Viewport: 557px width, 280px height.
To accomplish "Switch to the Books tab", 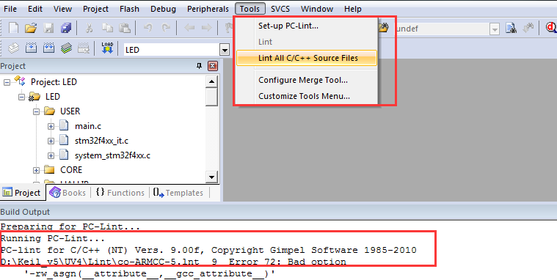I will (68, 193).
